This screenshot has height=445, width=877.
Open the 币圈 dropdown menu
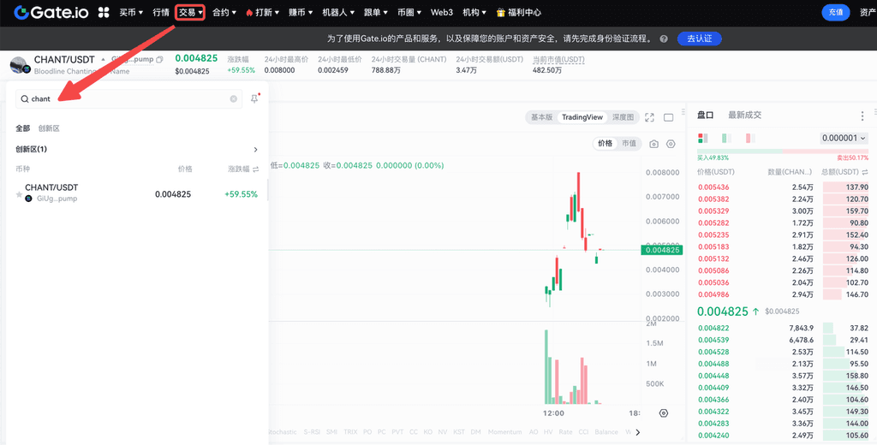[409, 12]
